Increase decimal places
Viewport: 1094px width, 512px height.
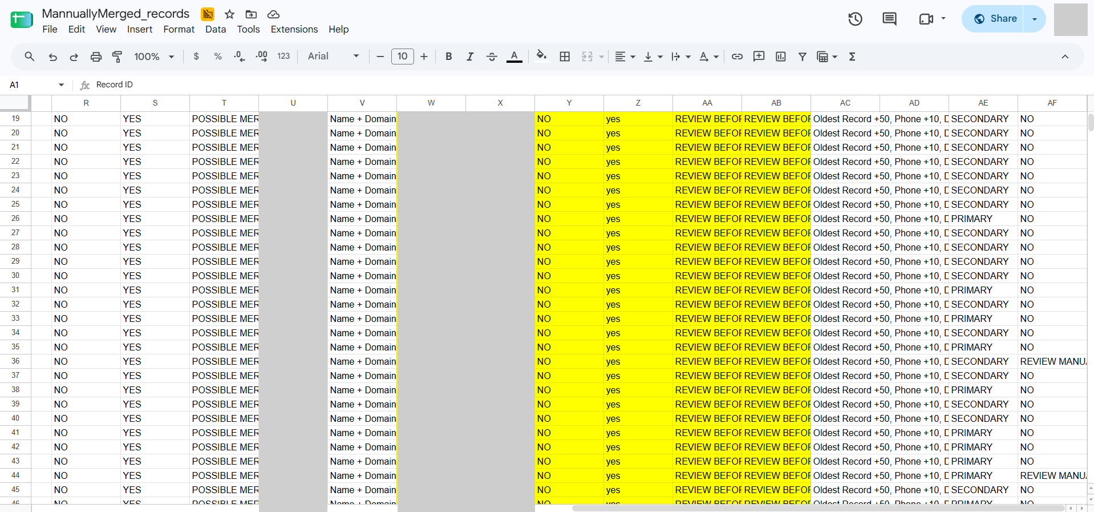tap(262, 57)
